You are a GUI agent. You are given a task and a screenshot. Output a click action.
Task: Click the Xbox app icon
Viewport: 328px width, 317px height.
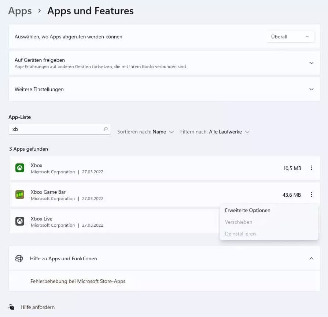20,168
